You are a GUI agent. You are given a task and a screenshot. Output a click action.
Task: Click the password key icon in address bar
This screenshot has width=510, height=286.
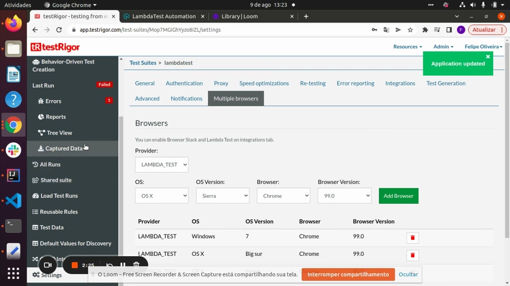pyautogui.click(x=374, y=30)
